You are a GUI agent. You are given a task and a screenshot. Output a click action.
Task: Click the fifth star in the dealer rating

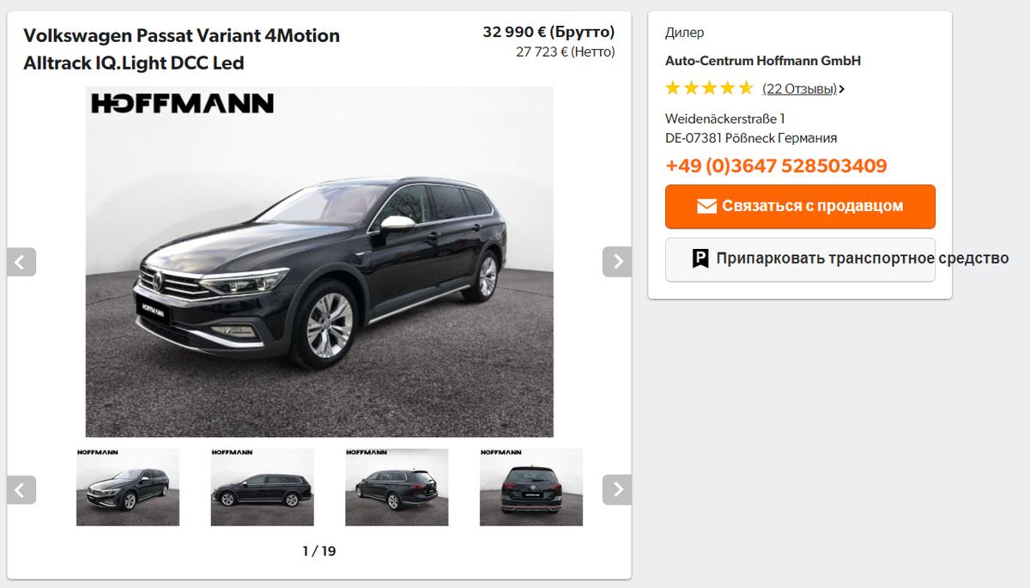pyautogui.click(x=746, y=87)
